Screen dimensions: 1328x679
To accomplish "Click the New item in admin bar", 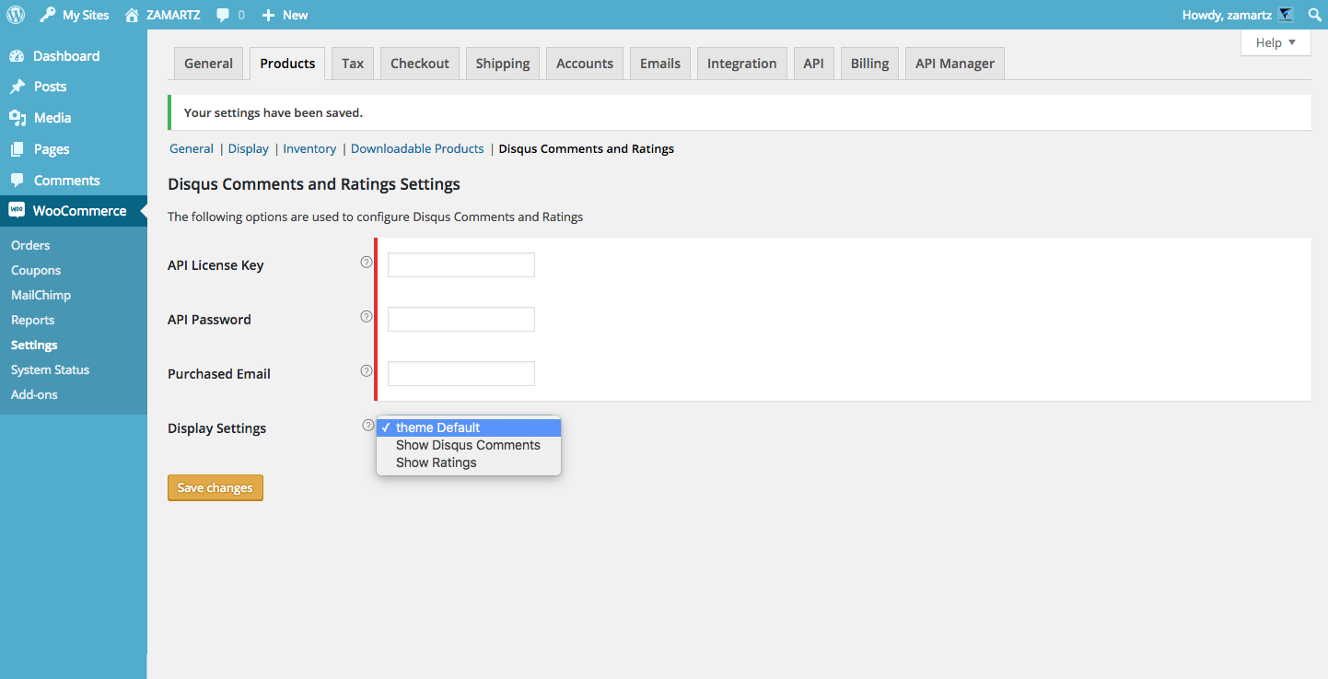I will (285, 15).
